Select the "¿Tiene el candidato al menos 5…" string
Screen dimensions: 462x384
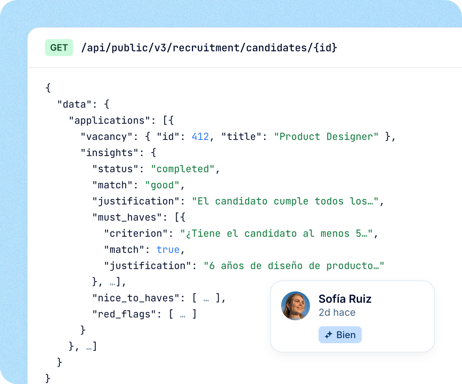pyautogui.click(x=277, y=233)
